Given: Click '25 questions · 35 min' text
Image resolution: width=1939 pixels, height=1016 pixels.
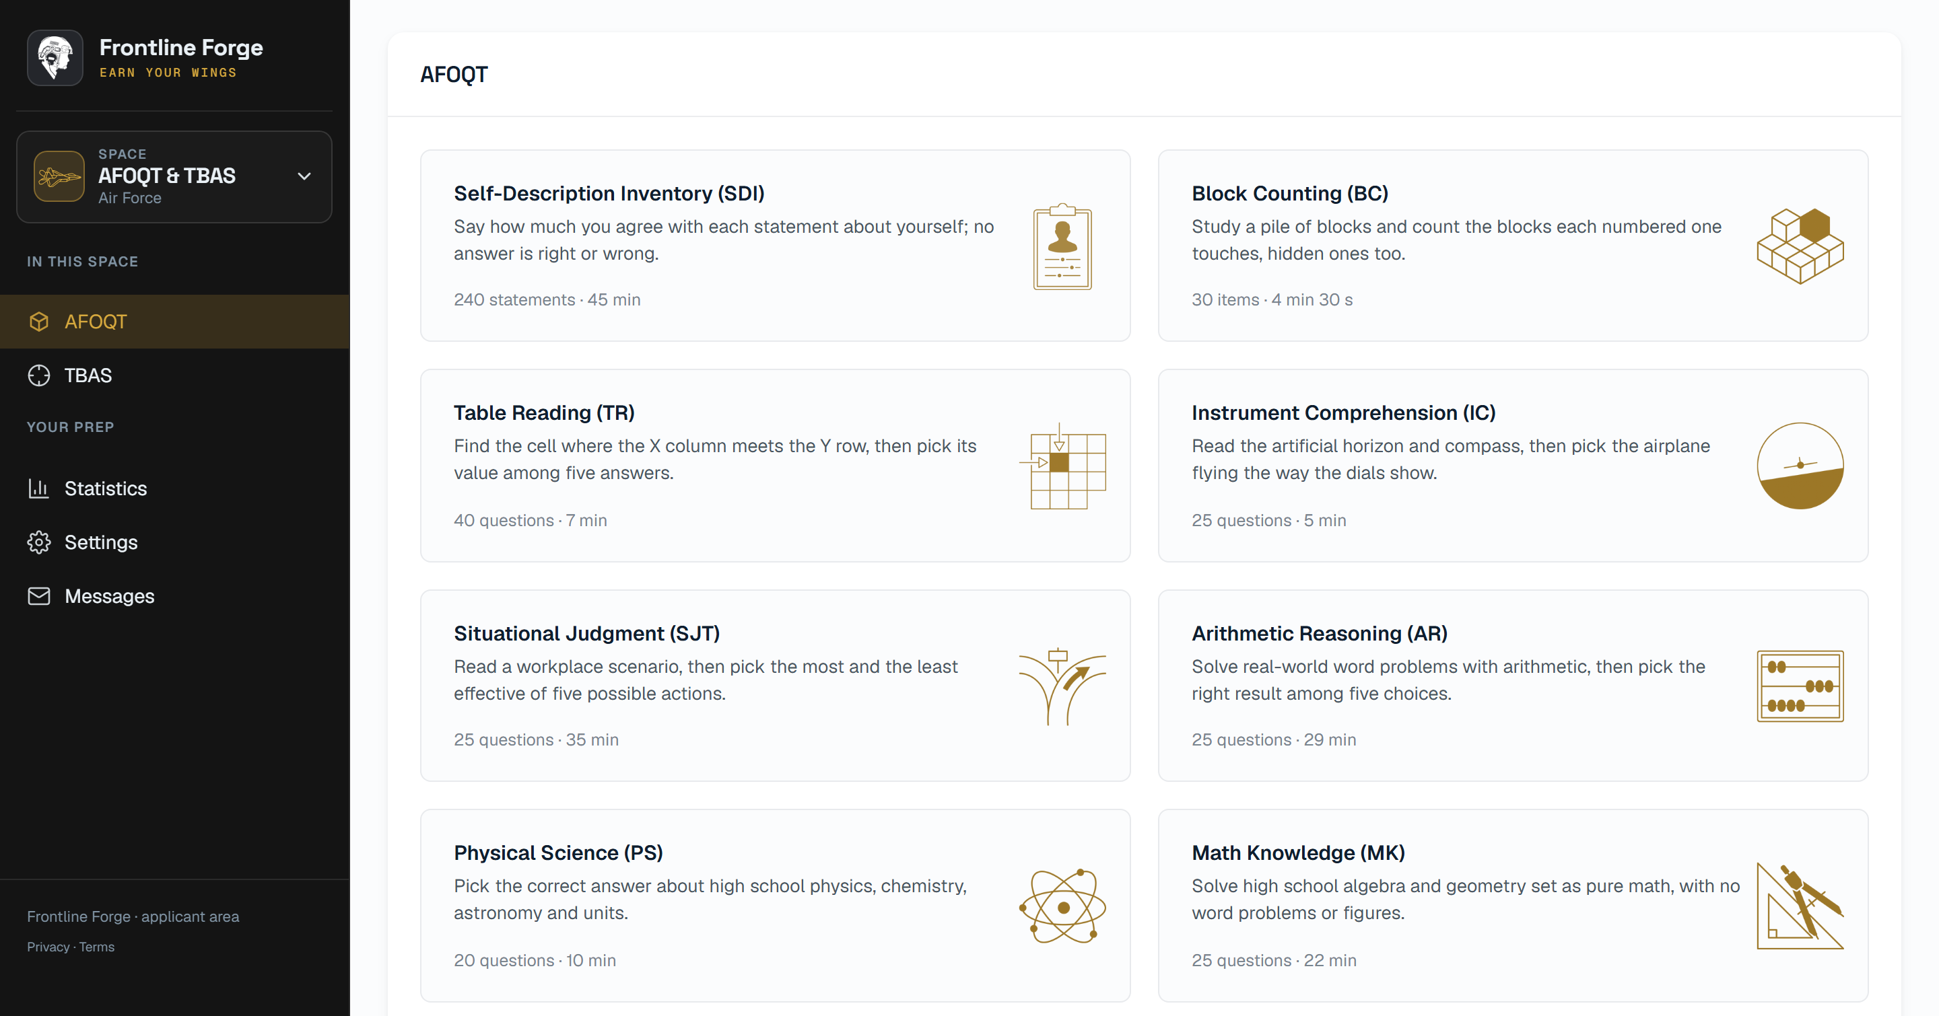Looking at the screenshot, I should (536, 740).
